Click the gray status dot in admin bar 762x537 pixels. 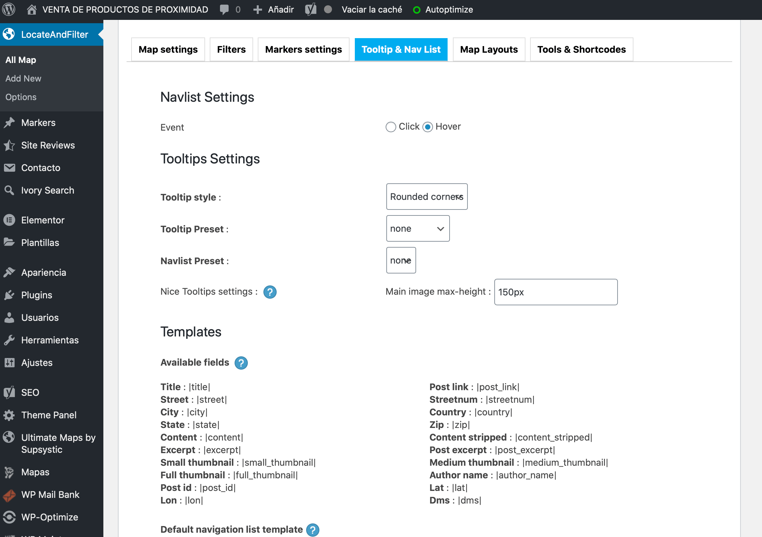[x=328, y=9]
